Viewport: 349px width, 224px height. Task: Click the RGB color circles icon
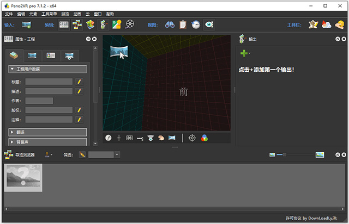pos(204,138)
